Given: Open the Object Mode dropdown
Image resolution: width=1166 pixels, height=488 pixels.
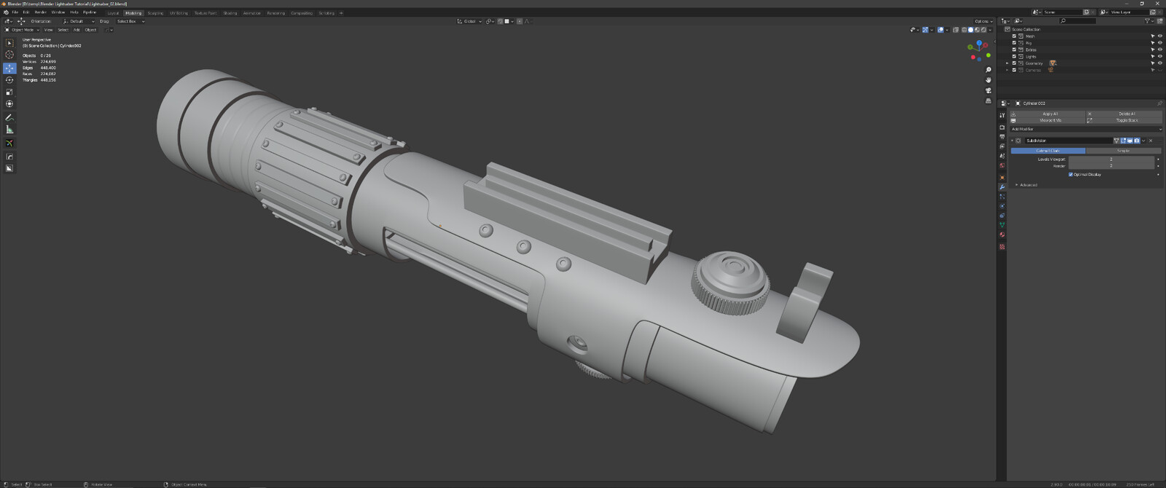Looking at the screenshot, I should (22, 30).
